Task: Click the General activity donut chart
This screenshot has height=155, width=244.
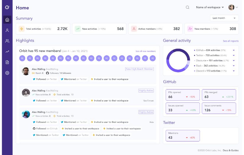Action: click(178, 61)
